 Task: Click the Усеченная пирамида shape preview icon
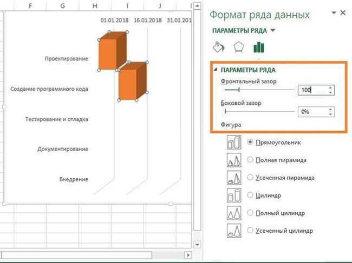pyautogui.click(x=234, y=178)
